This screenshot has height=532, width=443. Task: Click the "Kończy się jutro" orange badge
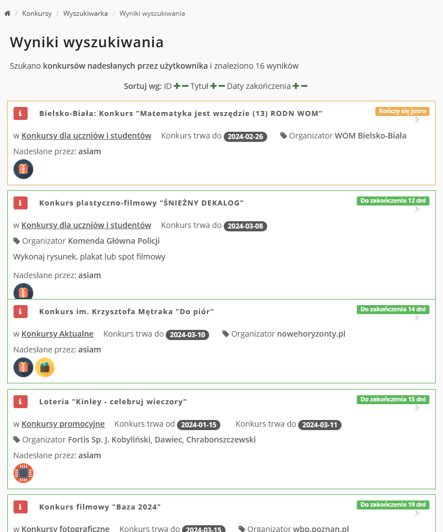pos(402,111)
